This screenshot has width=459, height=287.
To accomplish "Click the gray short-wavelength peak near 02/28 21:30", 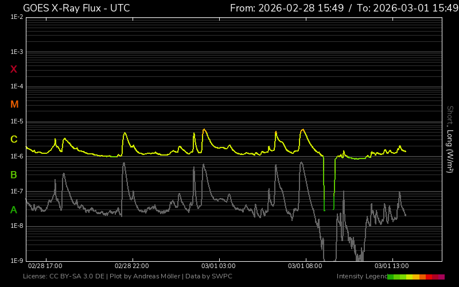I will click(x=124, y=164).
